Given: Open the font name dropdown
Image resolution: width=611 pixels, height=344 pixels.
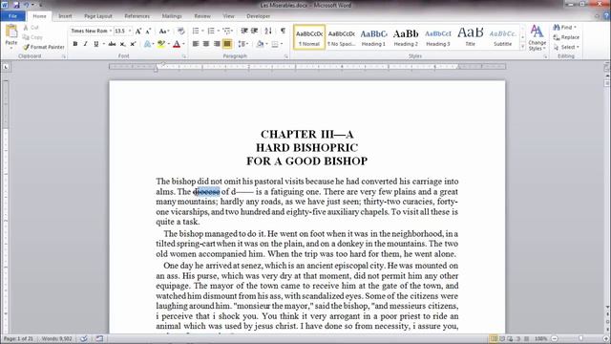Looking at the screenshot, I should point(111,31).
